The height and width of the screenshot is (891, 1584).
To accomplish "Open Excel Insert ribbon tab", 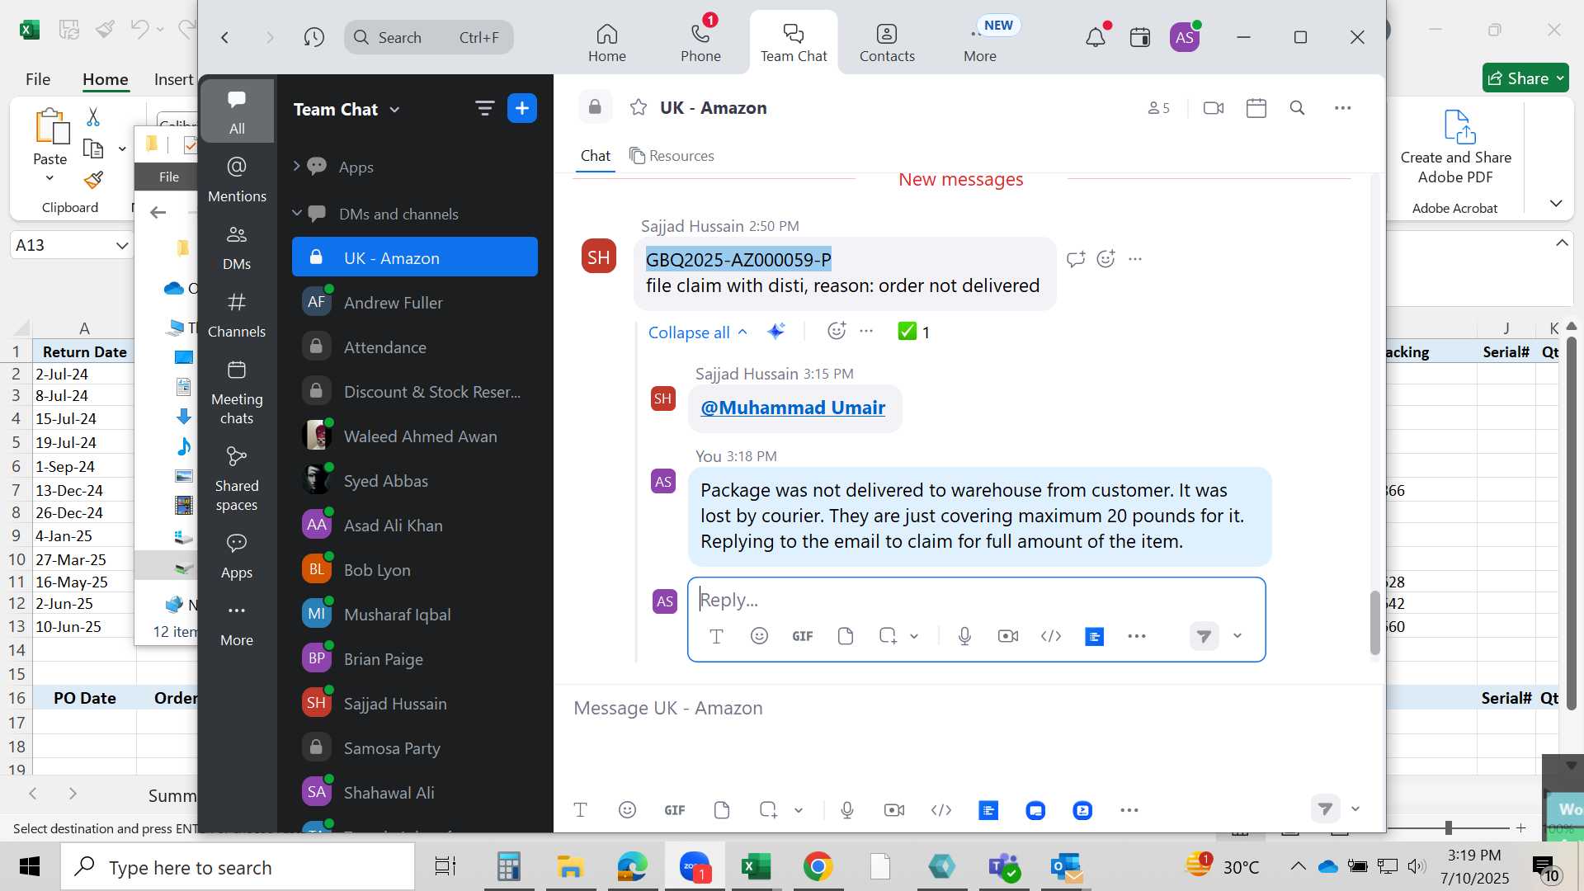I will [x=173, y=79].
